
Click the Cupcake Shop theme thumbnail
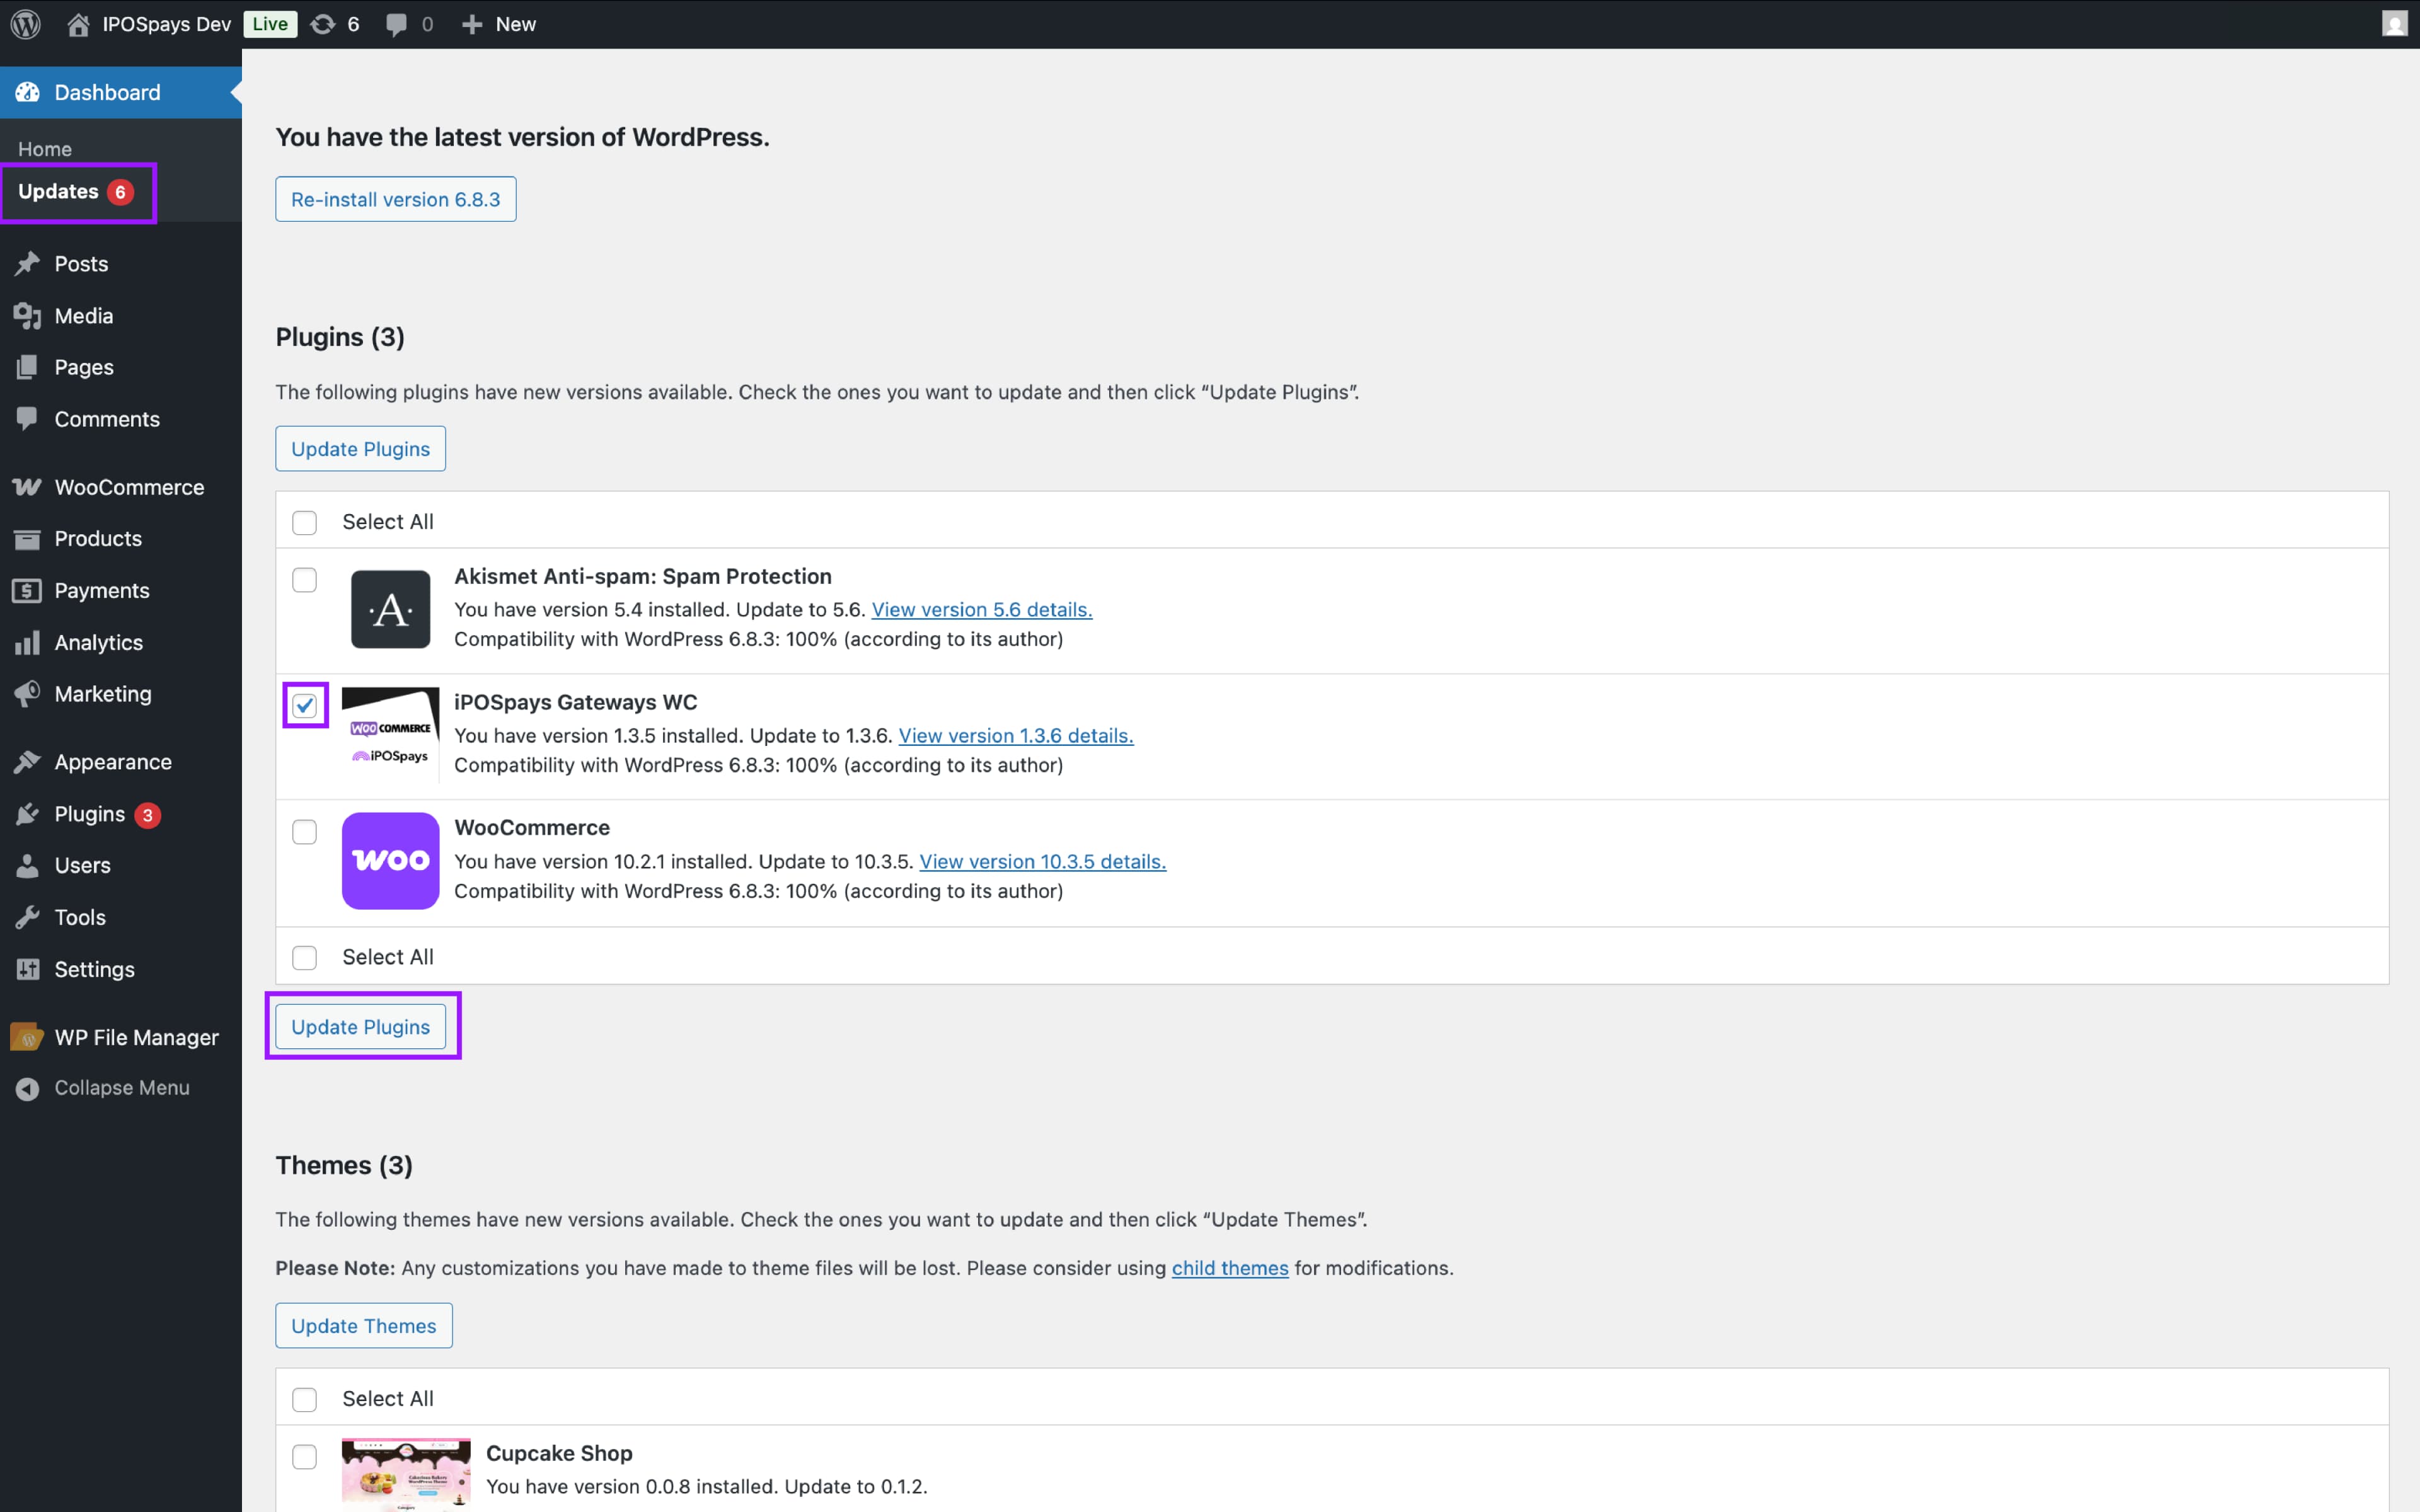point(405,1473)
